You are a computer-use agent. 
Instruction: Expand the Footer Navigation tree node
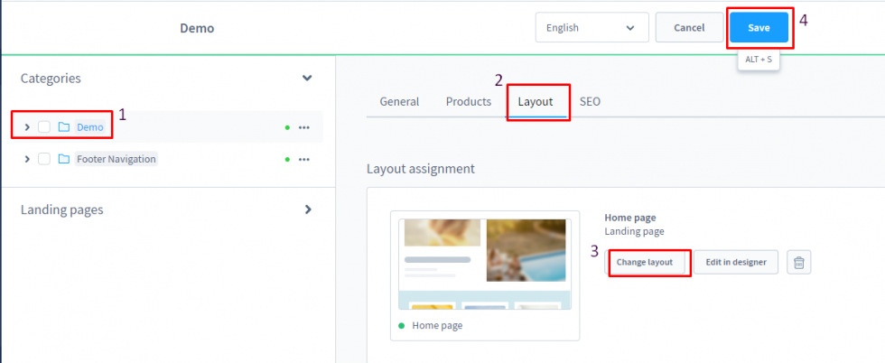tap(27, 159)
